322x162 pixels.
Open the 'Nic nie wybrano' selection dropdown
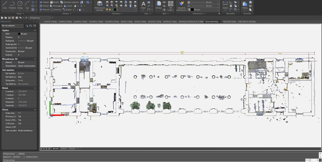click(12, 26)
